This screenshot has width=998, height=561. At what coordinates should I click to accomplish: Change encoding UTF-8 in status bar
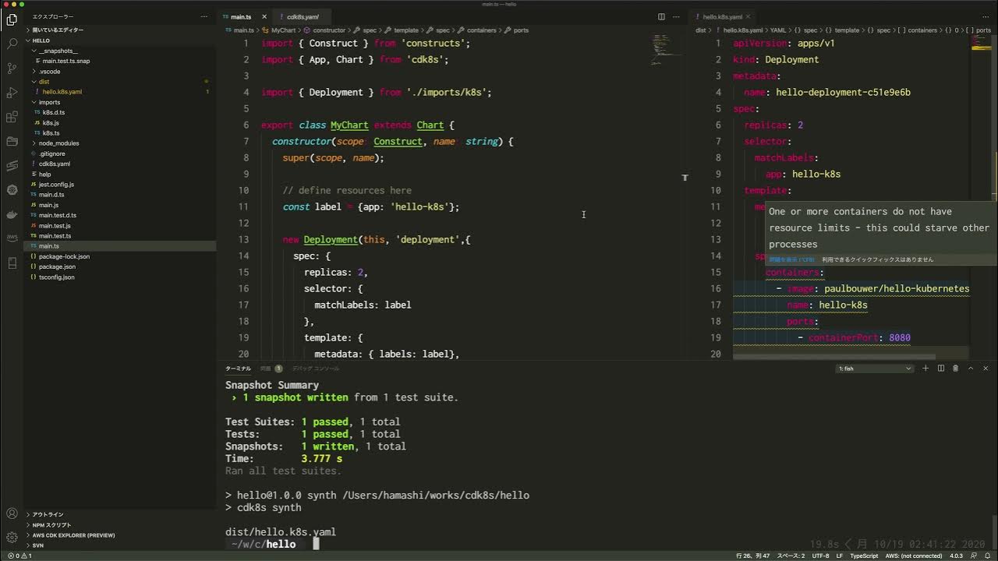click(x=820, y=556)
